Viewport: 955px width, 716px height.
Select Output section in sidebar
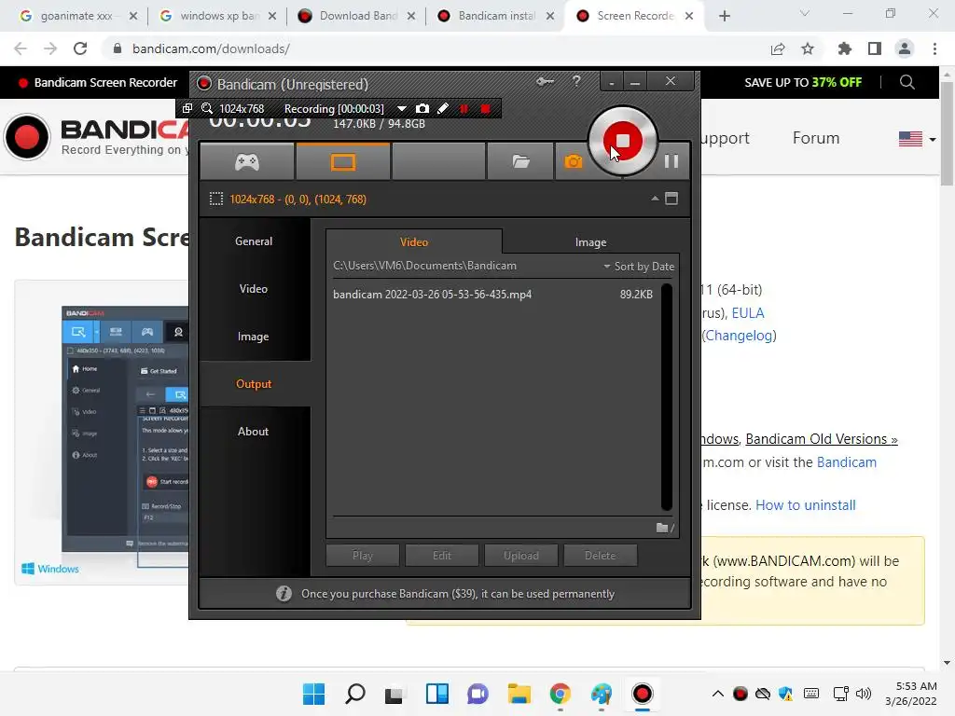(254, 383)
